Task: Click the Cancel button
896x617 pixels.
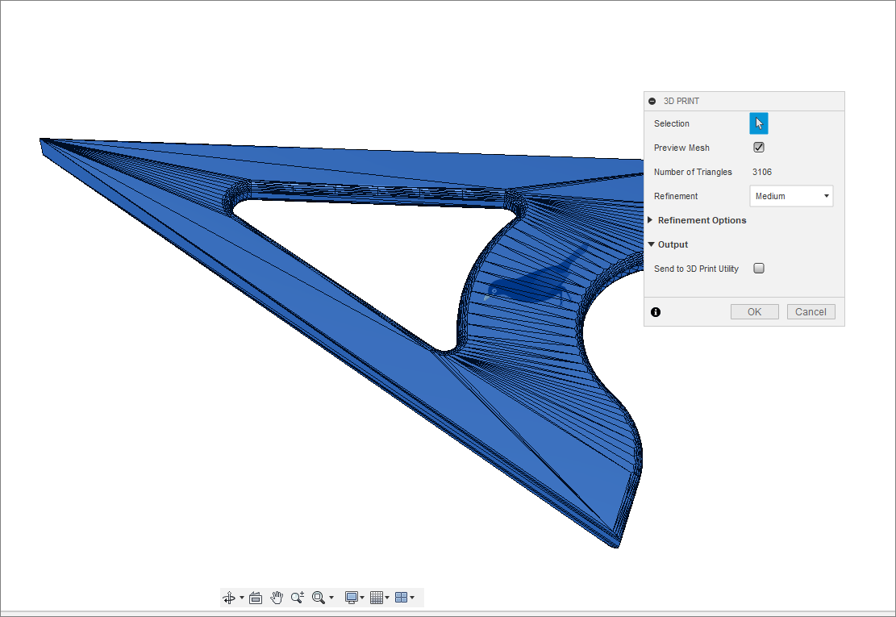Action: [811, 311]
